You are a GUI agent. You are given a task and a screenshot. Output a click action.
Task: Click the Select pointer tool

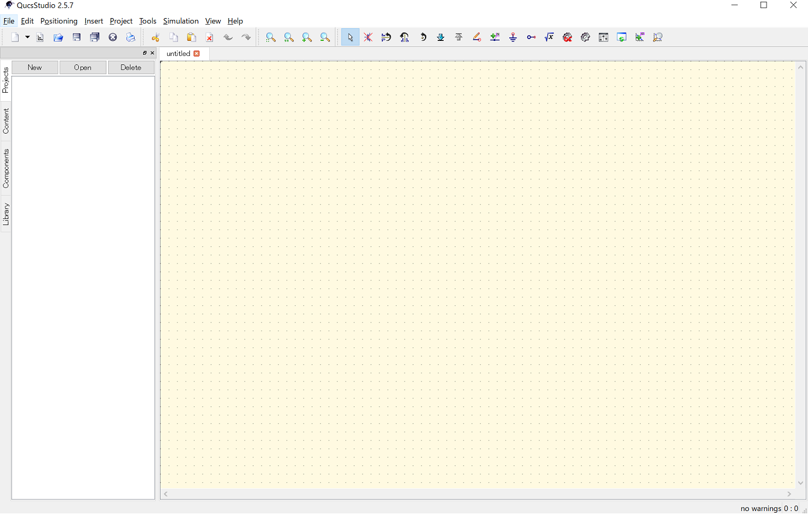click(x=350, y=37)
